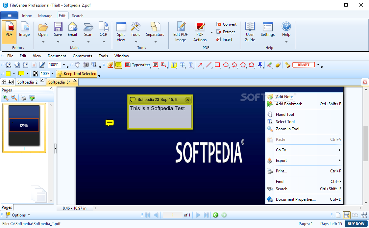
Task: Expand the Options dropdown at bottom
Action: coord(29,215)
